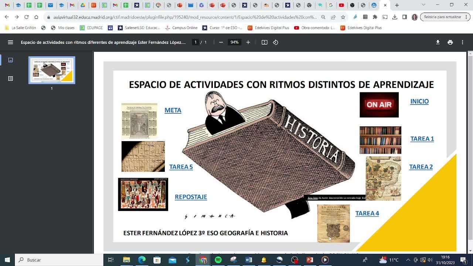The width and height of the screenshot is (473, 266).
Task: Show the thumbnails view in sidebar
Action: [x=10, y=60]
